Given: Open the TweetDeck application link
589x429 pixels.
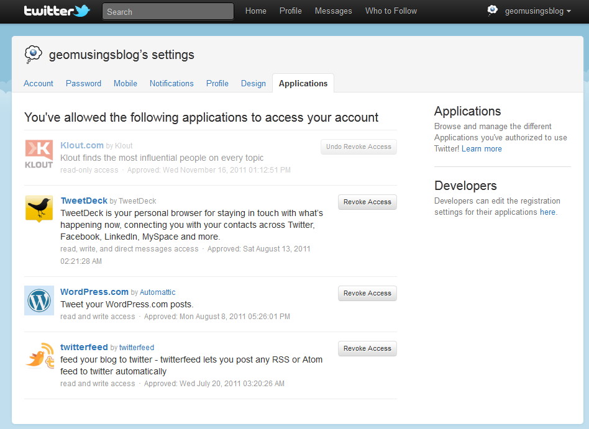Looking at the screenshot, I should [84, 201].
